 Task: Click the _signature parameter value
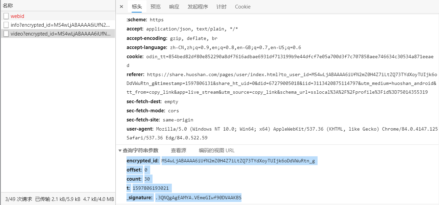point(198,198)
